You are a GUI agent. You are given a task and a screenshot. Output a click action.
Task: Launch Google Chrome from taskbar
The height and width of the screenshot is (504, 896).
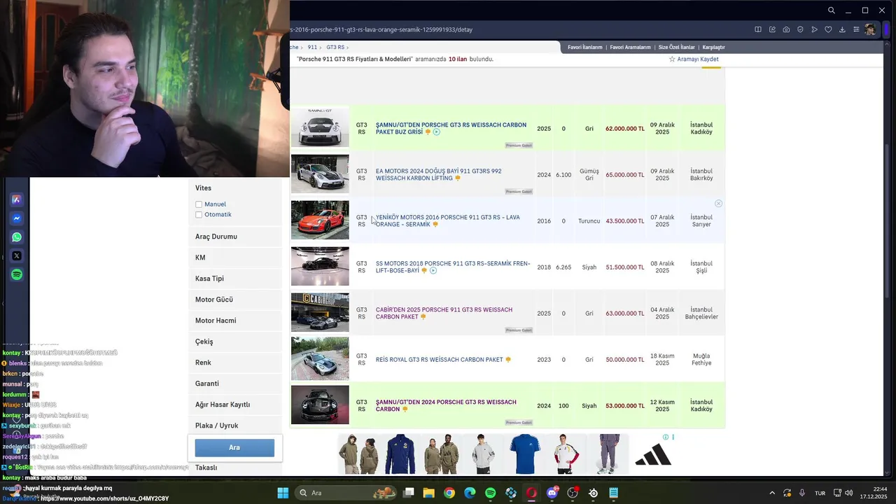click(449, 493)
